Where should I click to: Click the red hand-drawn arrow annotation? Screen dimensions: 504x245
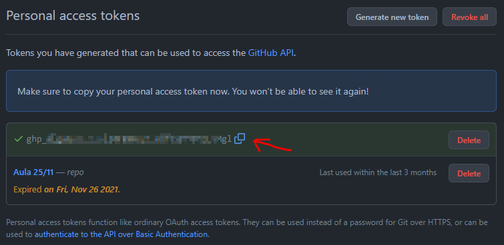[272, 145]
